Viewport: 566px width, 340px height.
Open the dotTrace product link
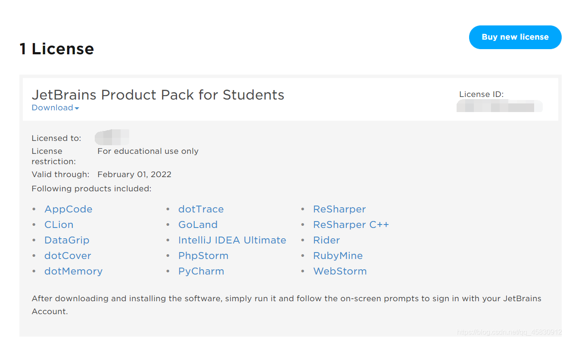(201, 209)
